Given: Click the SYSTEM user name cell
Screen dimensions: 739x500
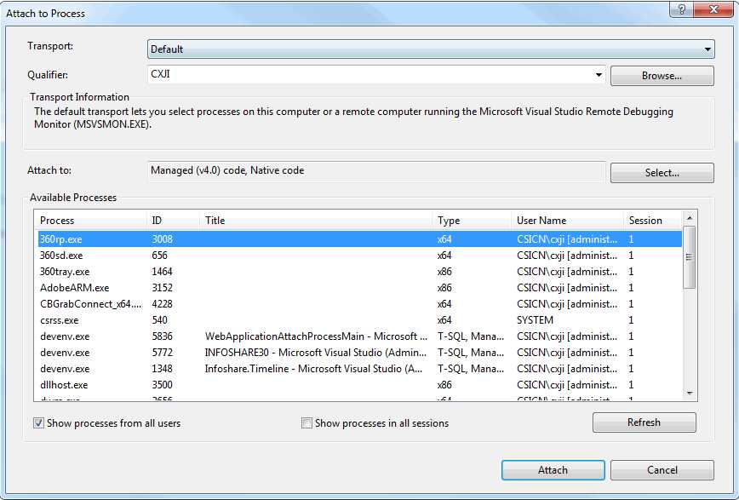Looking at the screenshot, I should (x=535, y=320).
